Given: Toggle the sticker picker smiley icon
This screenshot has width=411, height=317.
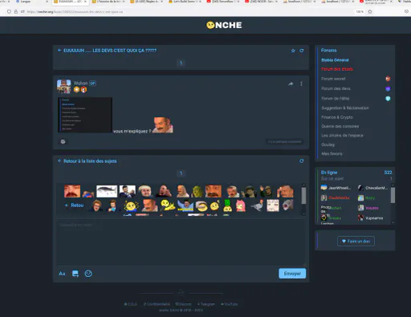Looking at the screenshot, I should click(88, 274).
